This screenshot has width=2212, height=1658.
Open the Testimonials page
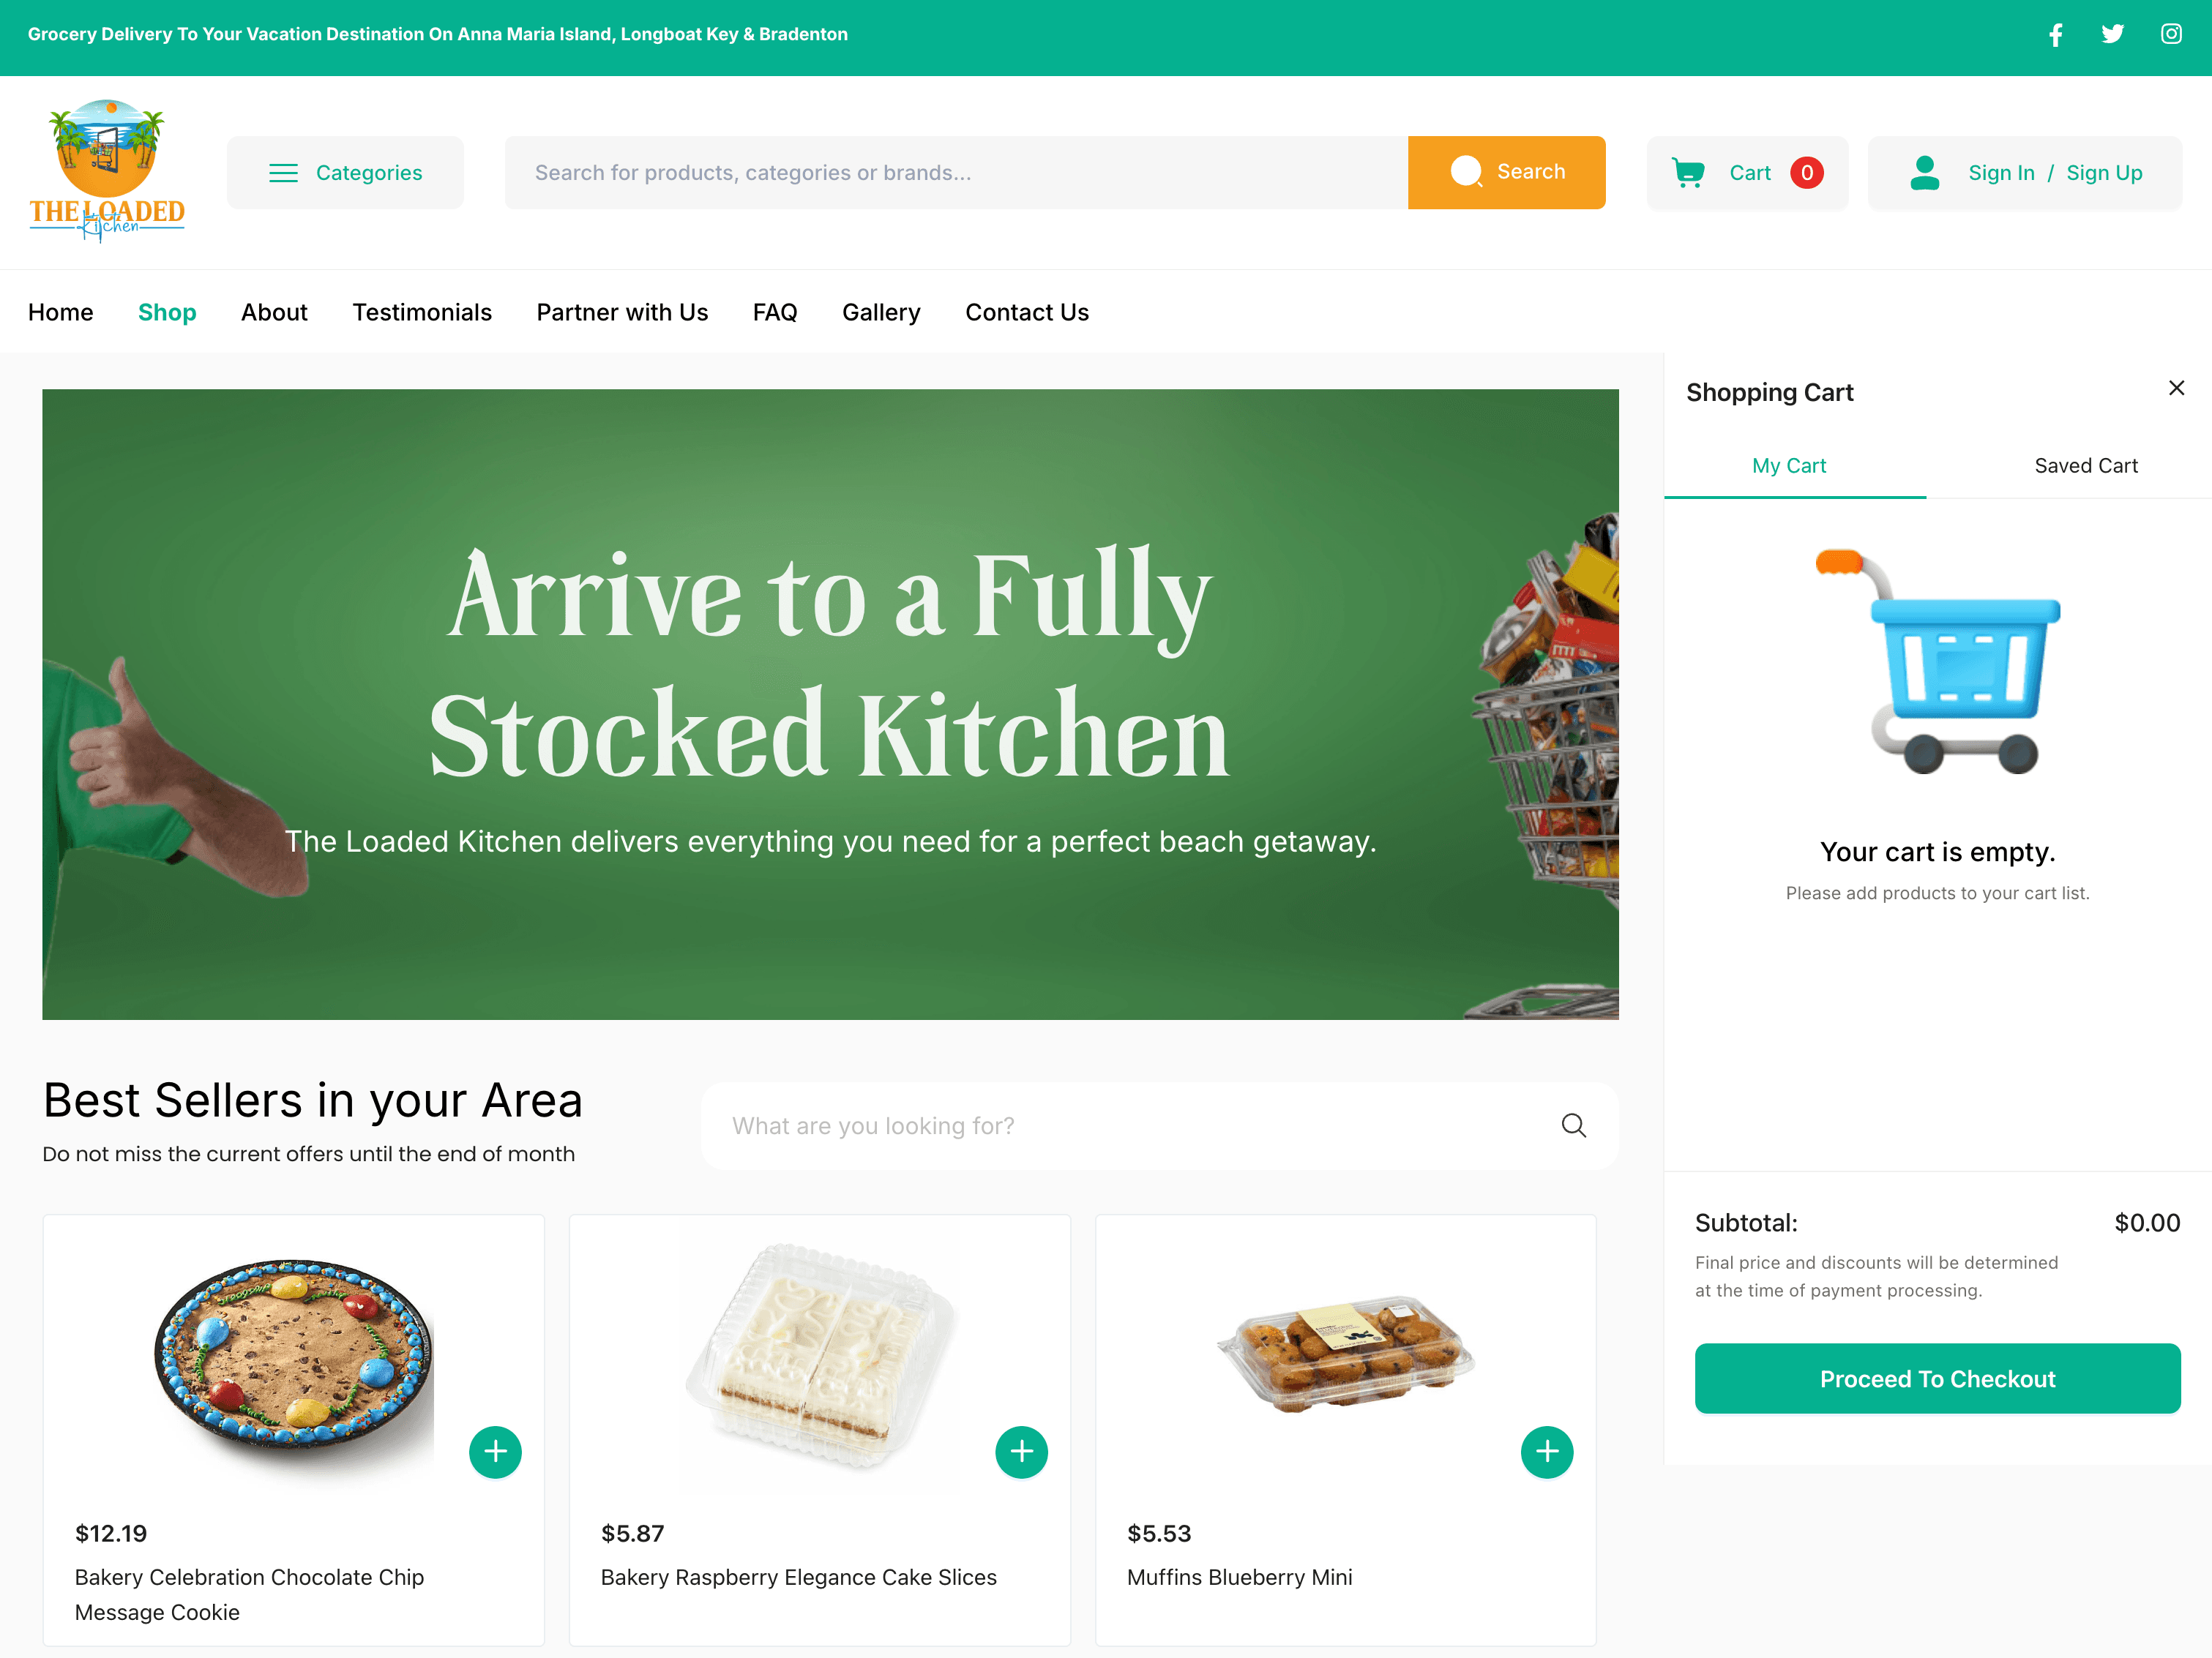point(421,312)
